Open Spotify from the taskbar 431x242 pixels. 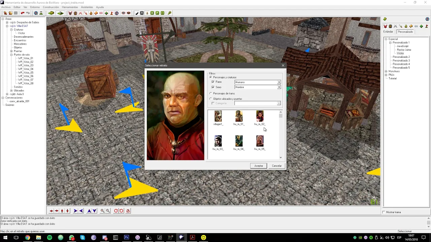pyautogui.click(x=49, y=237)
